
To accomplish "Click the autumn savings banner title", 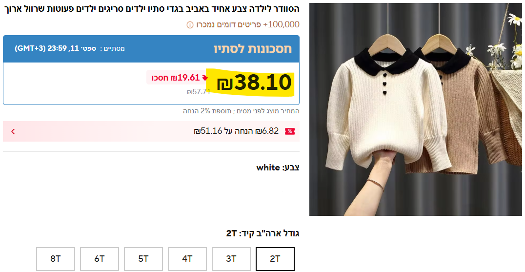I will (253, 49).
